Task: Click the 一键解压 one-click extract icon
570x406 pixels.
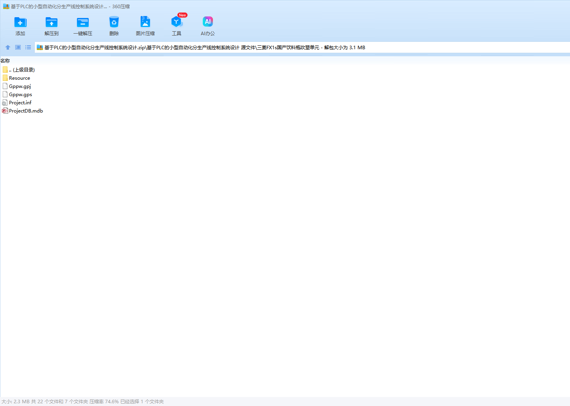Action: [x=83, y=22]
